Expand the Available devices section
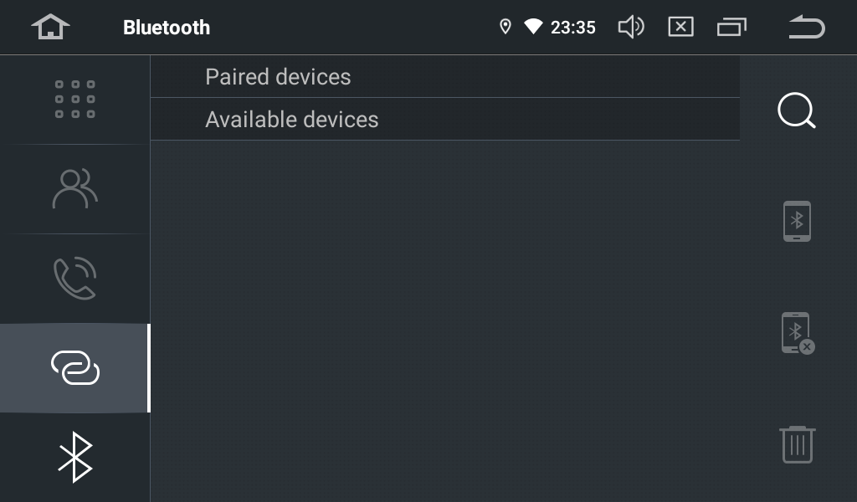 pyautogui.click(x=291, y=120)
